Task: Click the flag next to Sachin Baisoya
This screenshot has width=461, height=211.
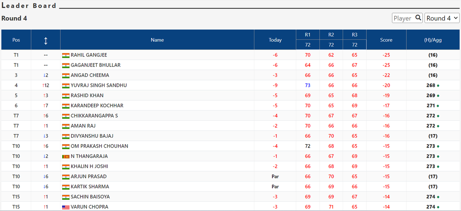Action: pos(66,197)
